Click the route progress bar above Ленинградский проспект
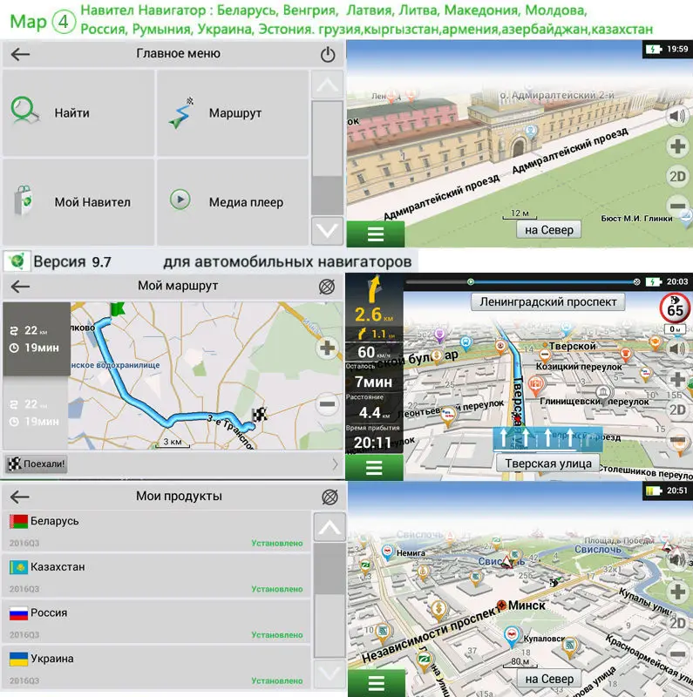Viewport: 693px width, 697px height. [522, 281]
